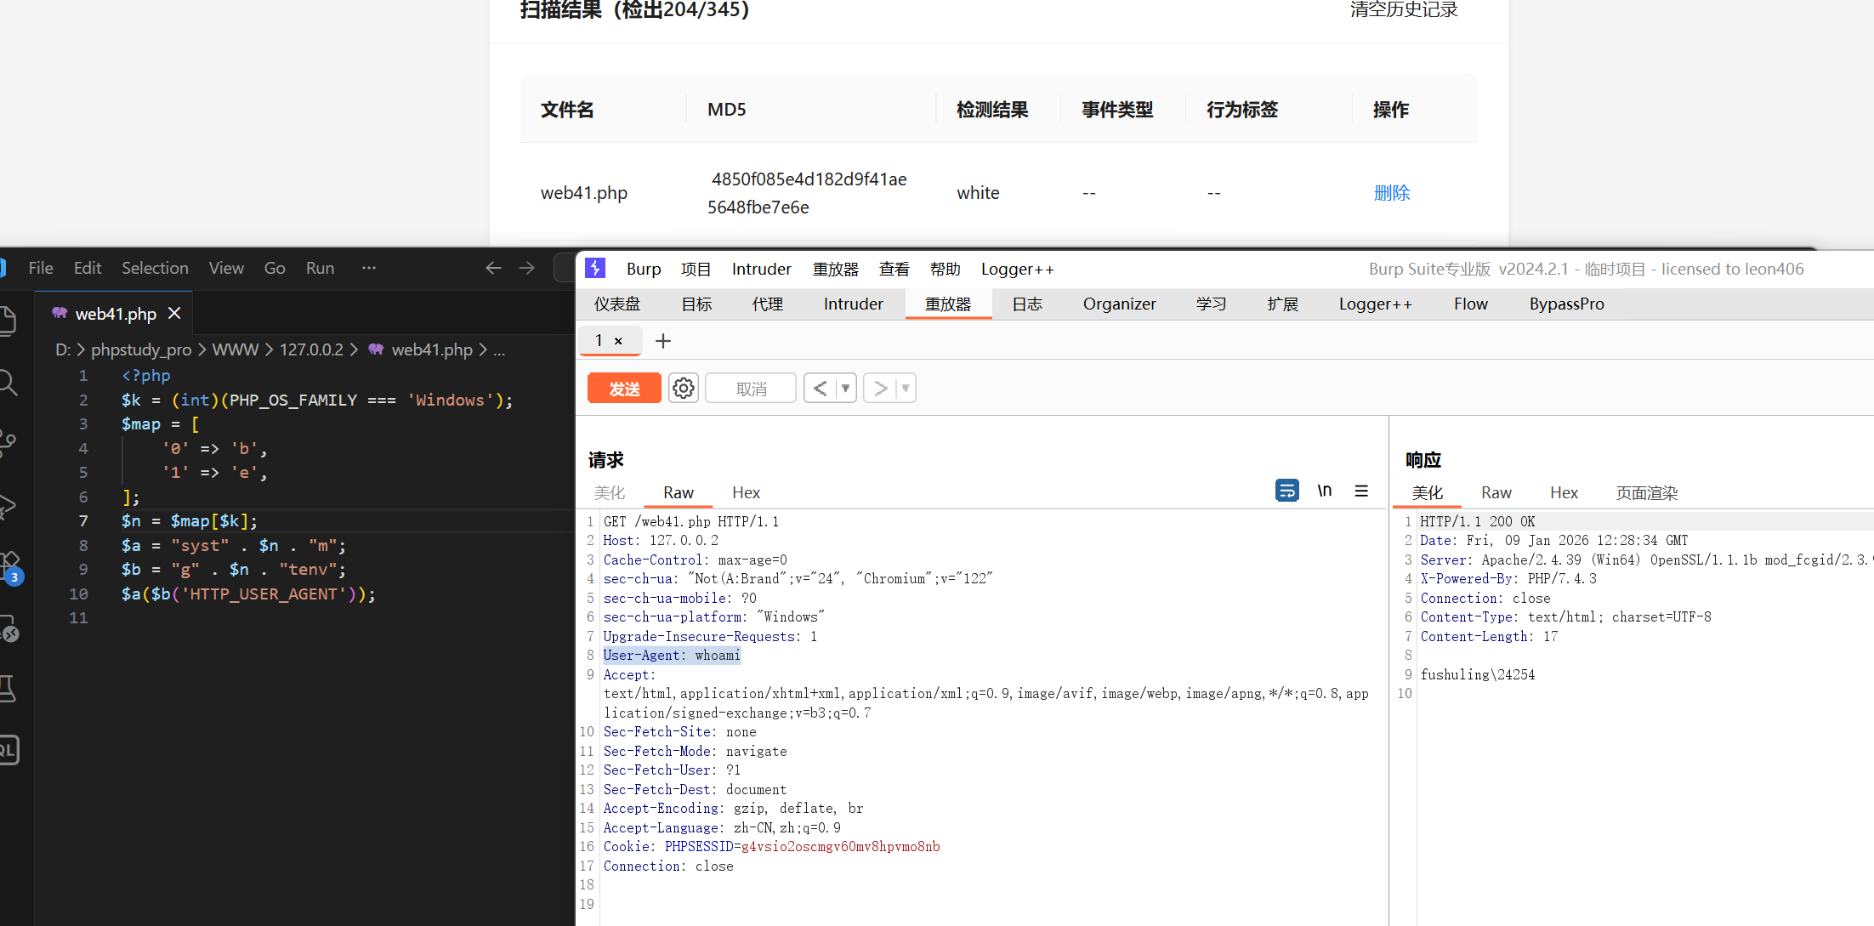Viewport: 1874px width, 926px height.
Task: Click the orange 发送 send button
Action: click(624, 389)
